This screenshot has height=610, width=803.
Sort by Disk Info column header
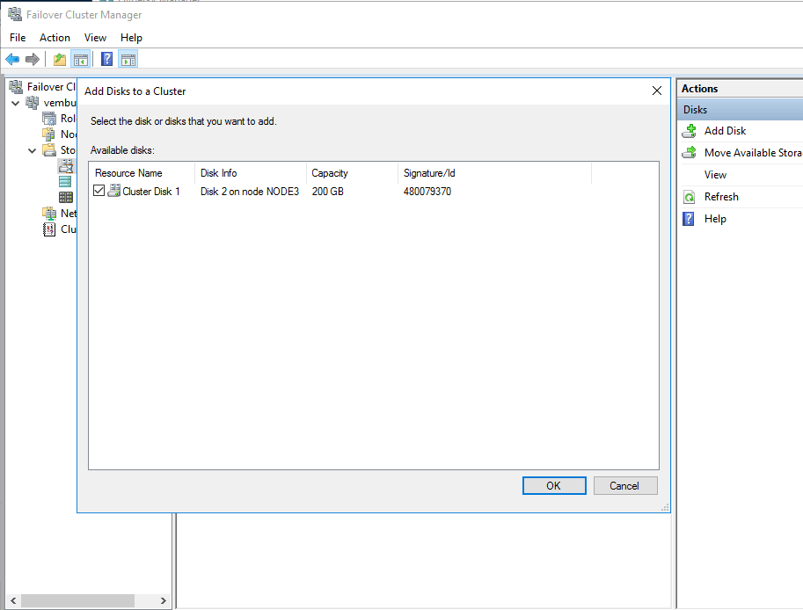(x=251, y=173)
